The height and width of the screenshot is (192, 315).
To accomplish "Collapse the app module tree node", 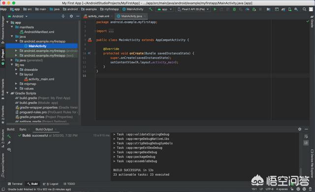I will tap(7, 23).
